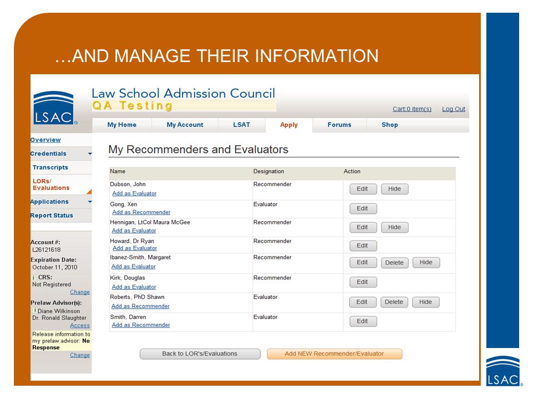Click Change link under Release information
533x399 pixels.
tap(80, 355)
